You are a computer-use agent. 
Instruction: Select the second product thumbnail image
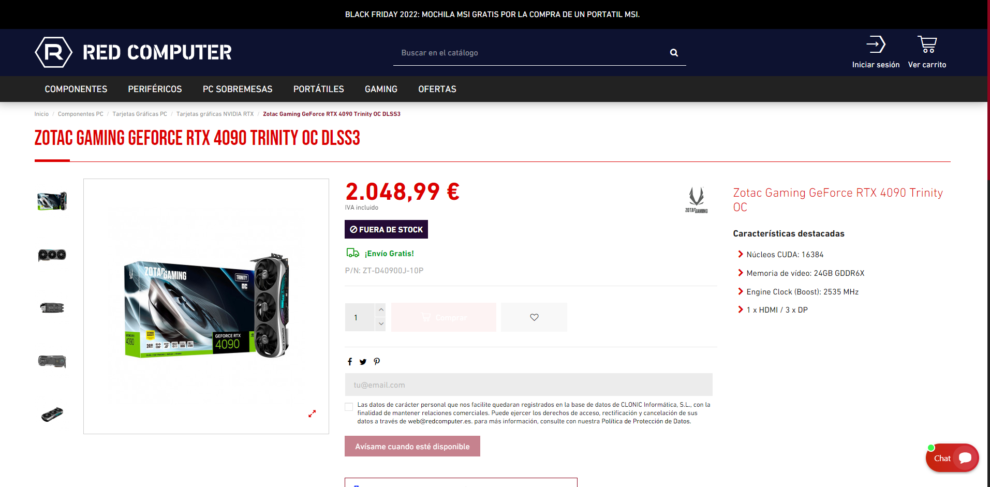tap(52, 255)
